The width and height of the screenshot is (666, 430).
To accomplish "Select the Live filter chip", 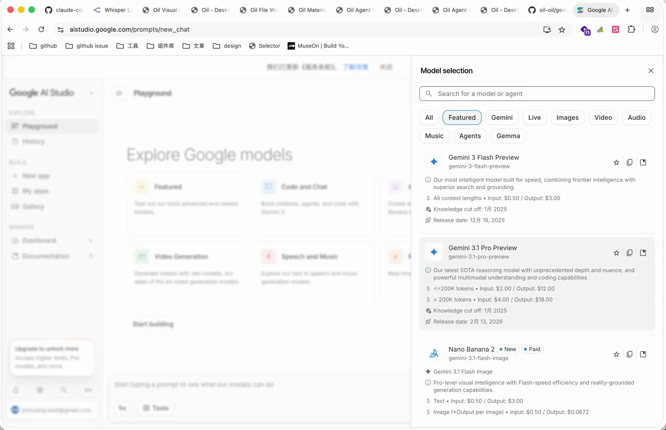I will 534,117.
